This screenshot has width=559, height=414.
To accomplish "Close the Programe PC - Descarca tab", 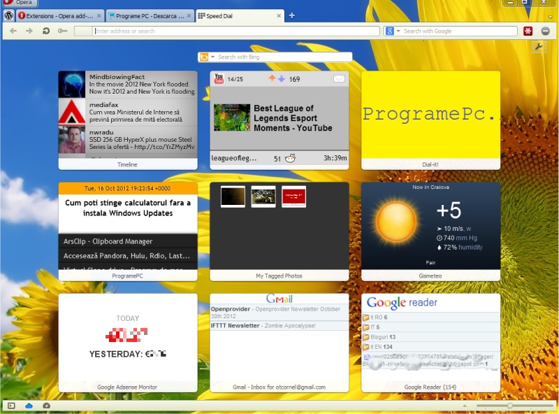I will [189, 15].
